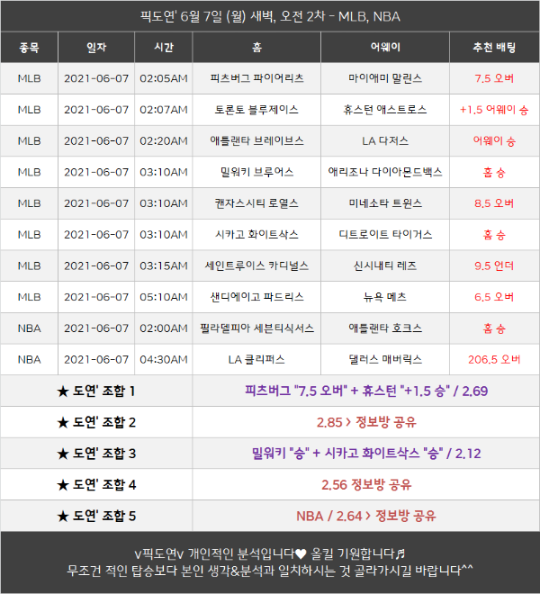The width and height of the screenshot is (540, 594).
Task: Select the '어웨이' column header
Action: (x=385, y=48)
